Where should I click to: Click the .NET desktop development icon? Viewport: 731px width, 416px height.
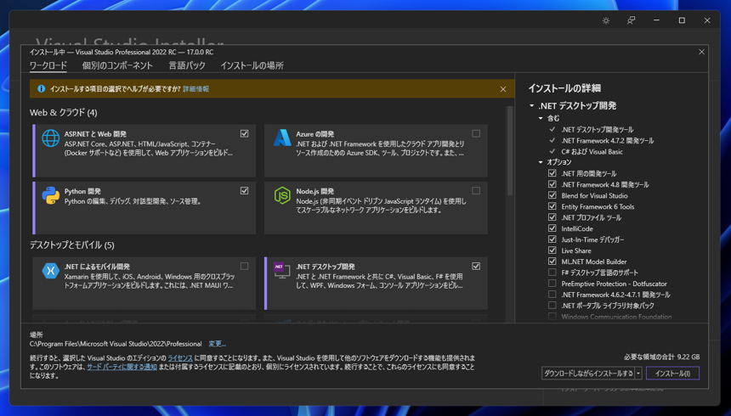click(282, 271)
